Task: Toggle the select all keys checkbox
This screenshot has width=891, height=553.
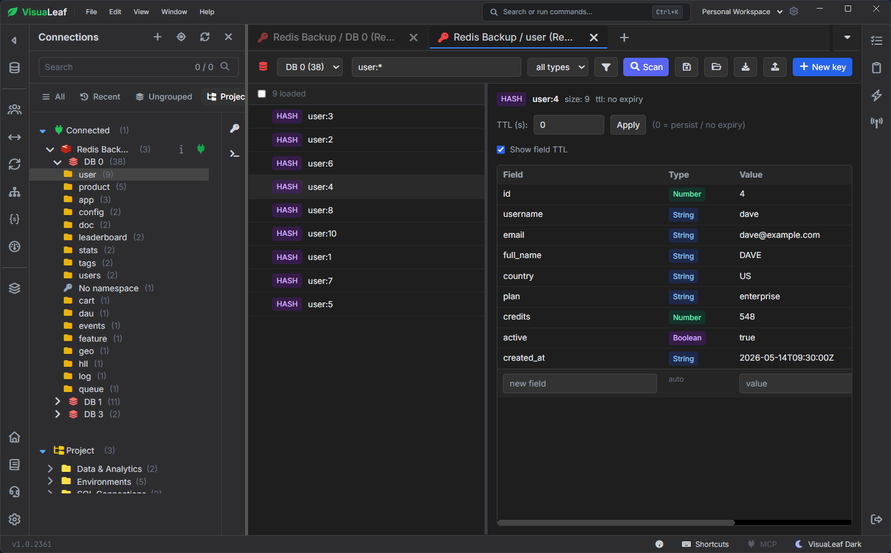Action: point(262,93)
